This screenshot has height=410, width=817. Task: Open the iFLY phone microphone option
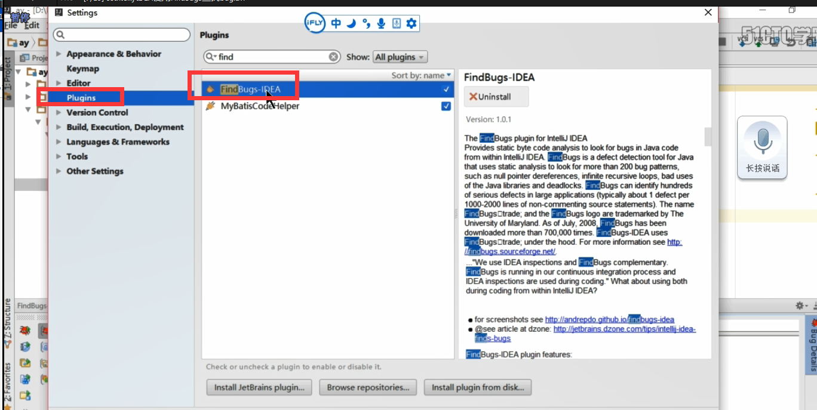coord(396,24)
